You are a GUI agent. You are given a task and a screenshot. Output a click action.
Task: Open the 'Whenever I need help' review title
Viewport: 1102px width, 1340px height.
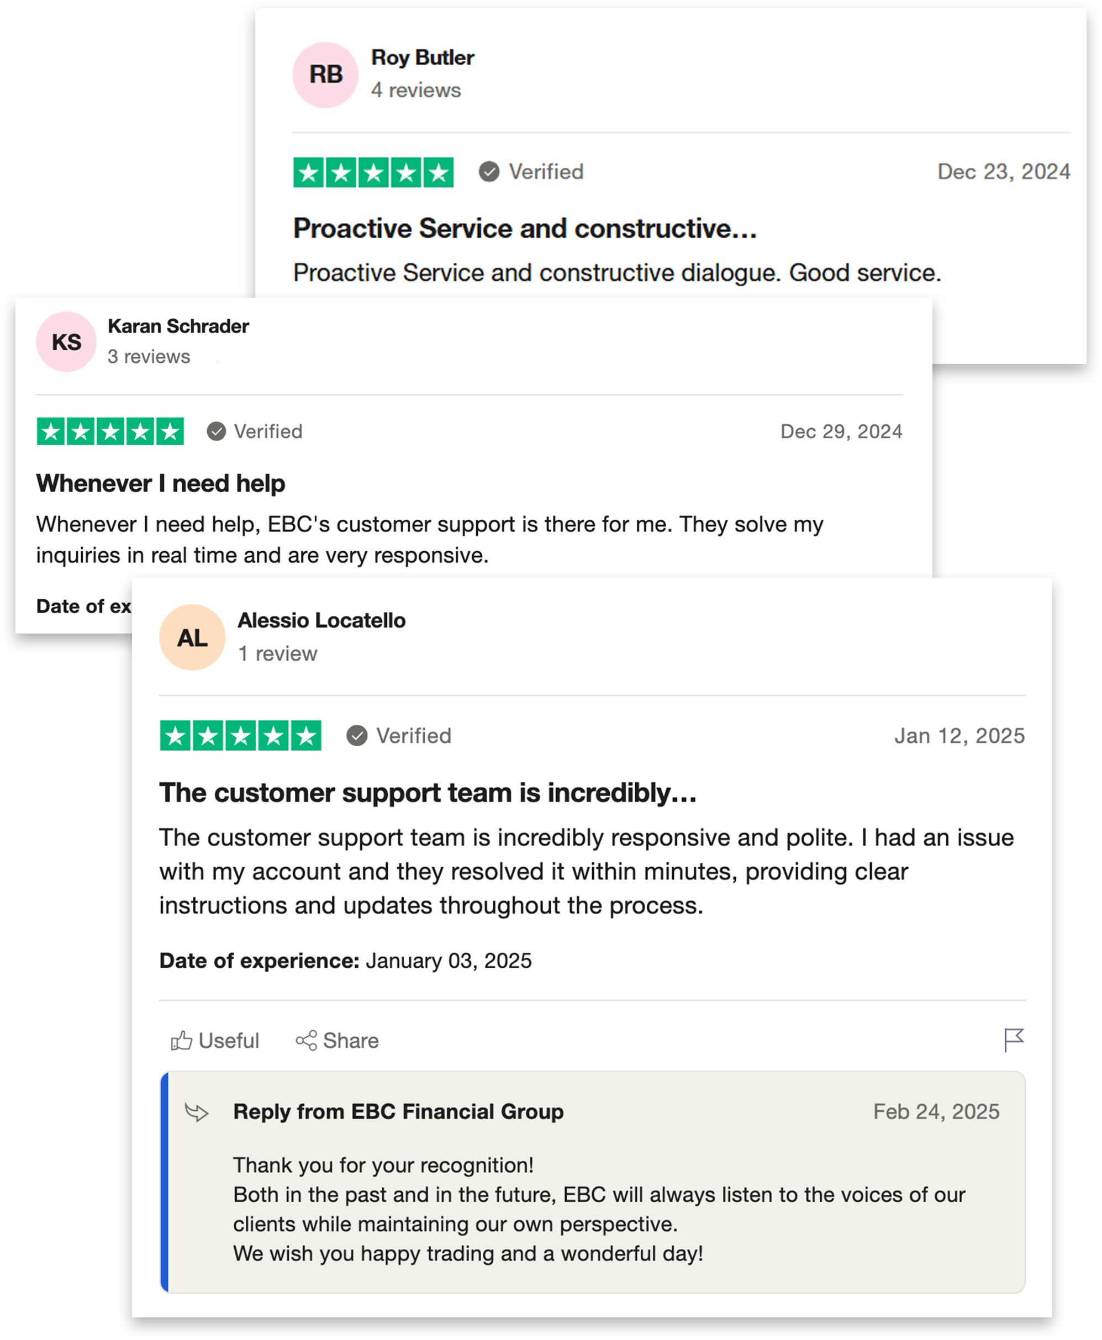coord(161,484)
